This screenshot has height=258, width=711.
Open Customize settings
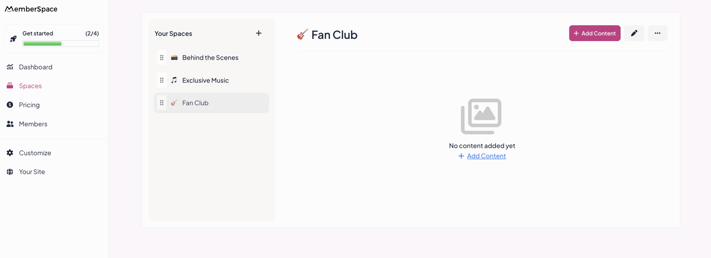(x=35, y=153)
